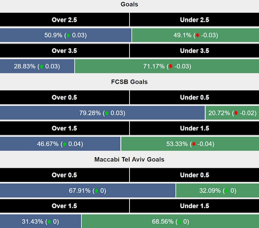The width and height of the screenshot is (259, 228).
Task: Click the FCSB Goals section title
Action: click(x=129, y=82)
